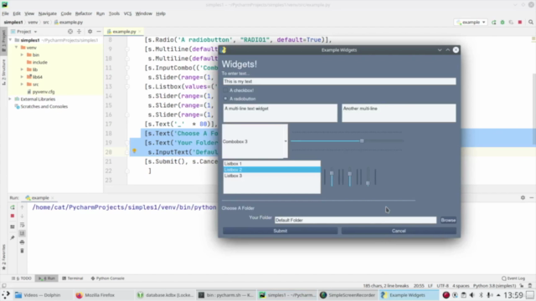536x301 pixels.
Task: Click the pin icon in Run panel sidebar
Action: point(13,237)
